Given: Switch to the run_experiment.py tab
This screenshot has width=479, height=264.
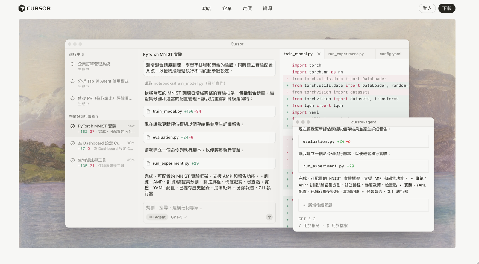Looking at the screenshot, I should [x=346, y=54].
